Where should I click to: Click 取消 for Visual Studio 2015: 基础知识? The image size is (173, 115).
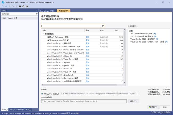click(x=88, y=43)
